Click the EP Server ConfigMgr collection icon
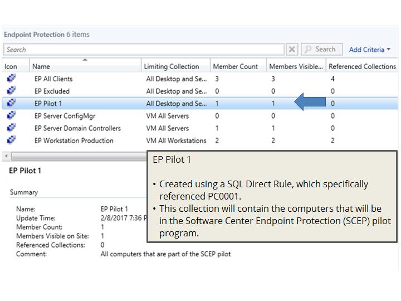The height and width of the screenshot is (301, 401). pos(11,116)
